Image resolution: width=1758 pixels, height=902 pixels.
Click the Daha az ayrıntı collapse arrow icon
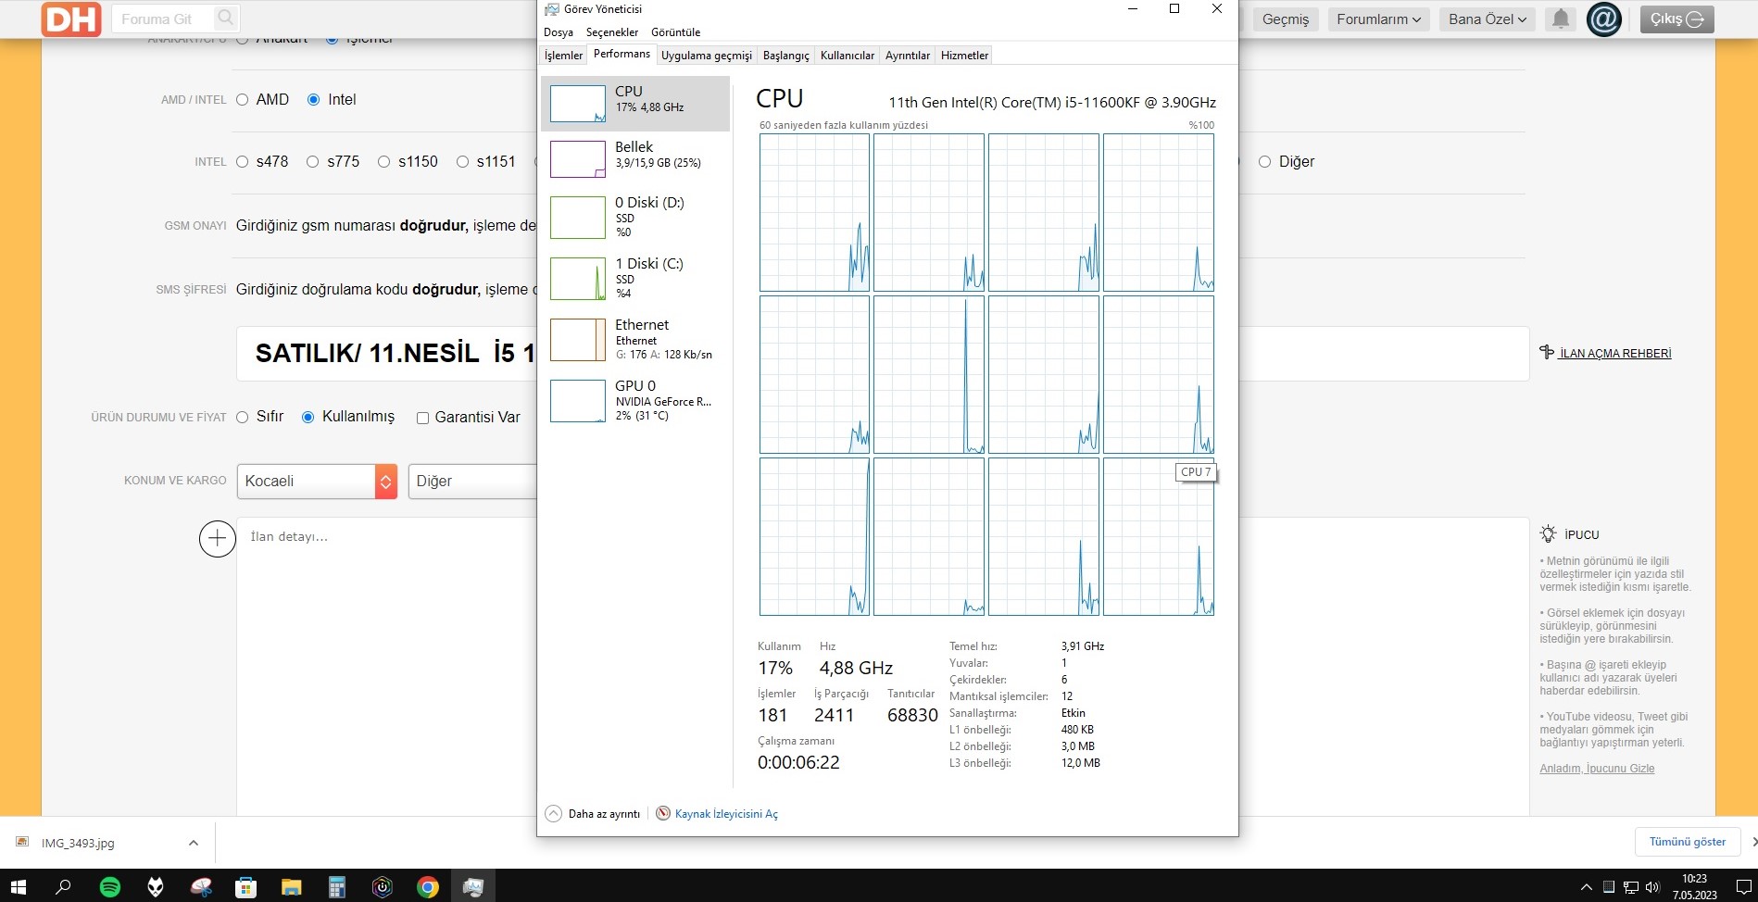[553, 813]
